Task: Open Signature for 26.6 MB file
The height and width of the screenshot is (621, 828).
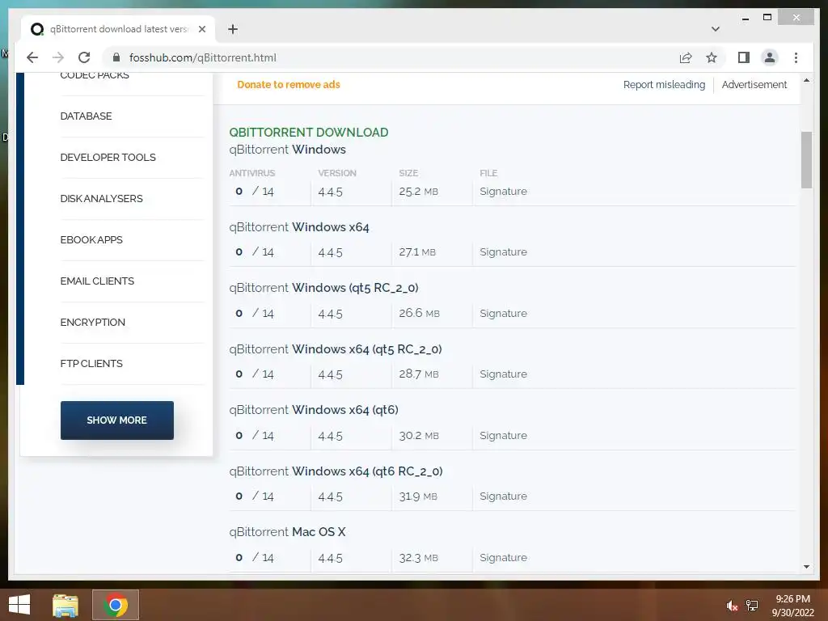Action: click(503, 313)
